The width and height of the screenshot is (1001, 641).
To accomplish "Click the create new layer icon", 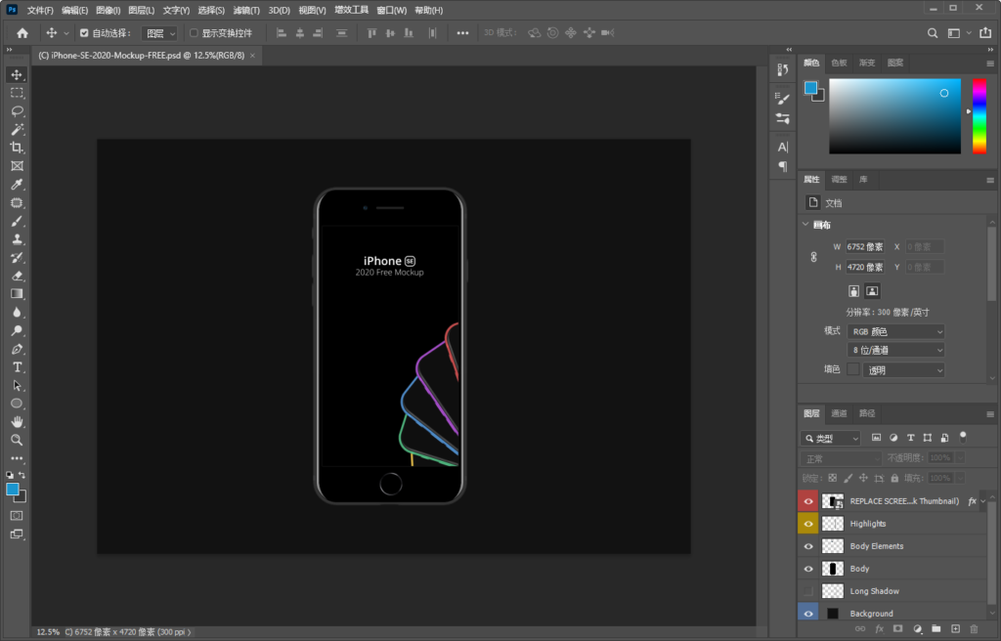I will tap(955, 629).
